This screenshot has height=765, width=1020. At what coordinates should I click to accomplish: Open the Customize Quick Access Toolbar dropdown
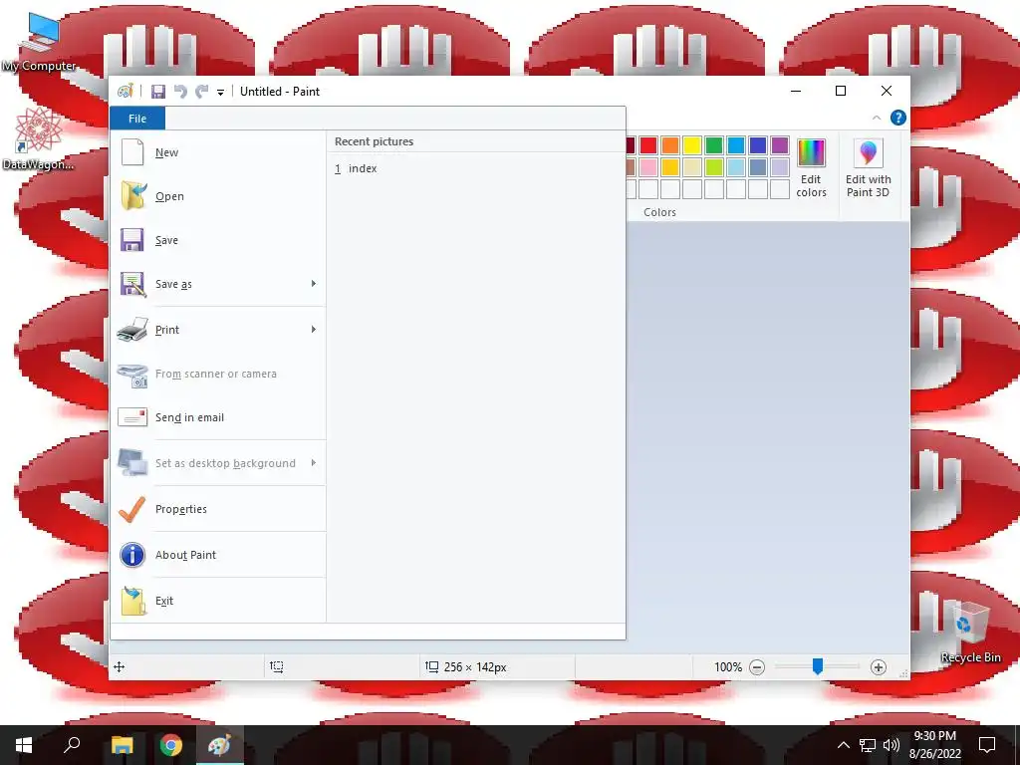(x=220, y=93)
